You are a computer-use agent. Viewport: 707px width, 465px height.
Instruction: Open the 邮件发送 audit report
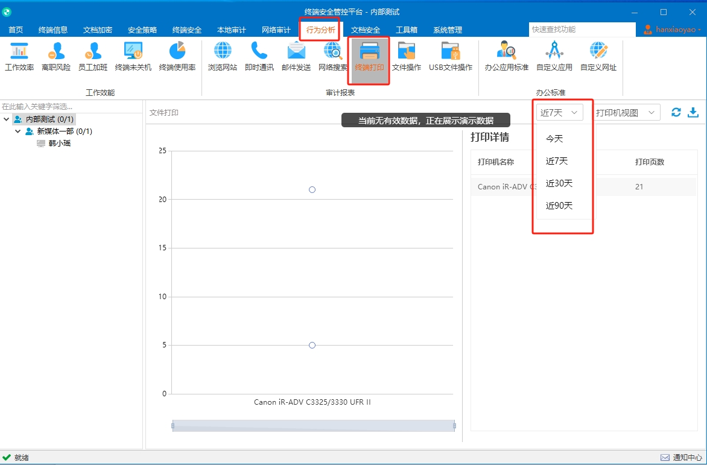pyautogui.click(x=296, y=56)
